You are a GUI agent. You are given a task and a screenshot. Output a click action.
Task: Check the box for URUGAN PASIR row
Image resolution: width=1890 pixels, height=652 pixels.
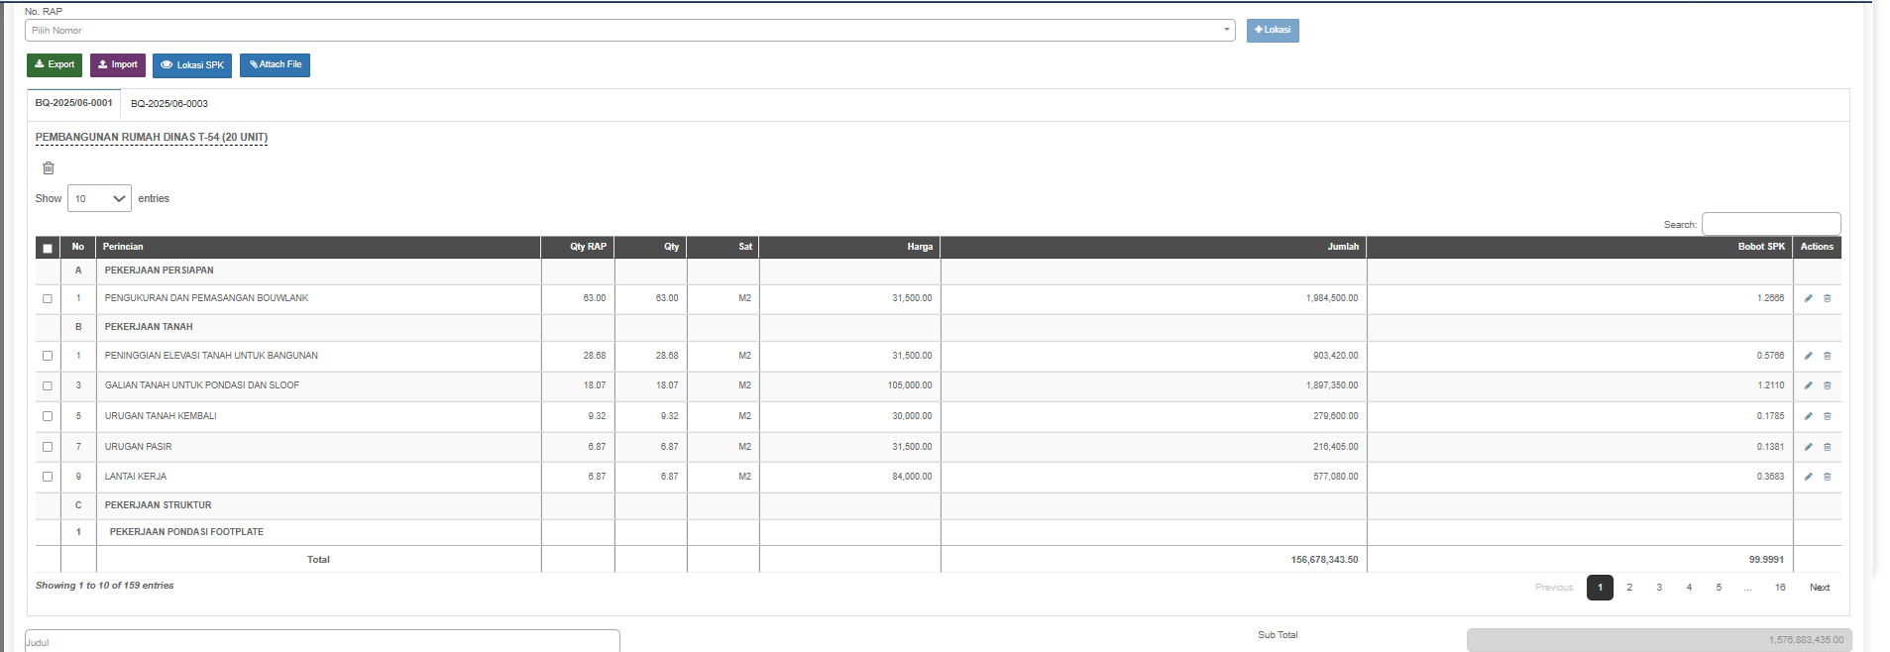click(x=48, y=447)
